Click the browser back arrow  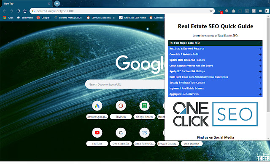[x=5, y=11]
